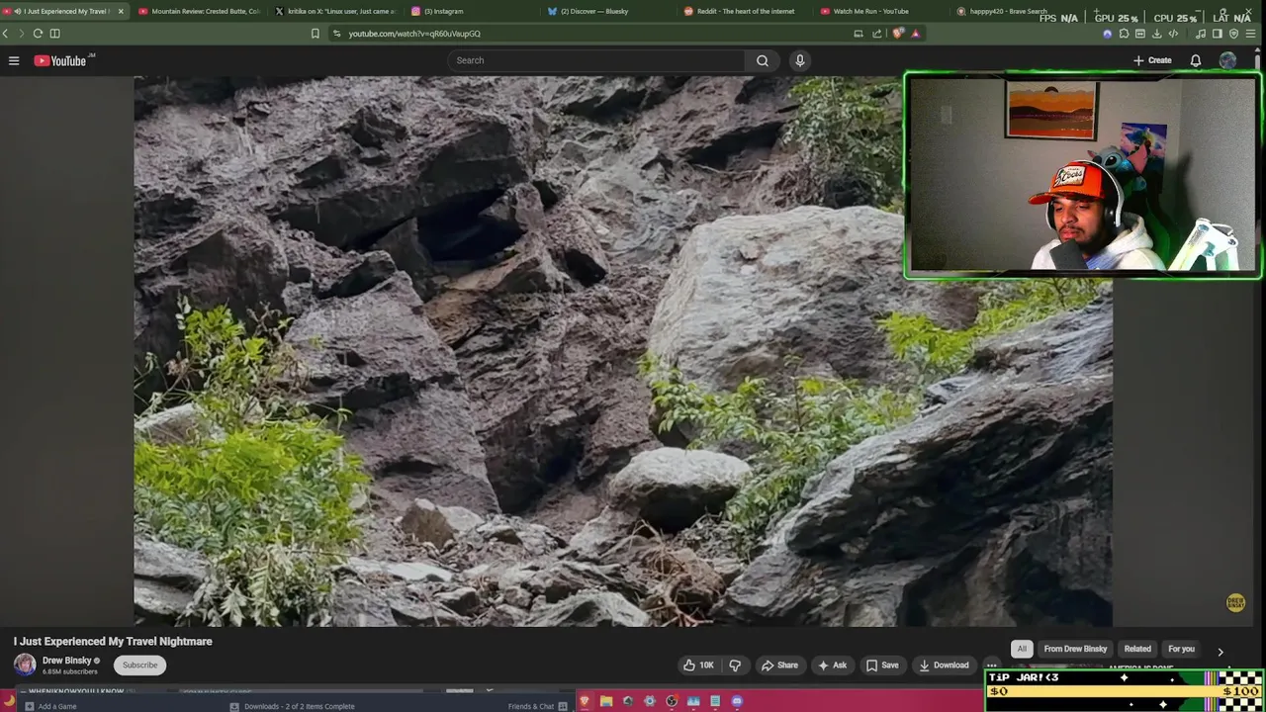Open Brave browser from taskbar
This screenshot has width=1266, height=712.
585,701
